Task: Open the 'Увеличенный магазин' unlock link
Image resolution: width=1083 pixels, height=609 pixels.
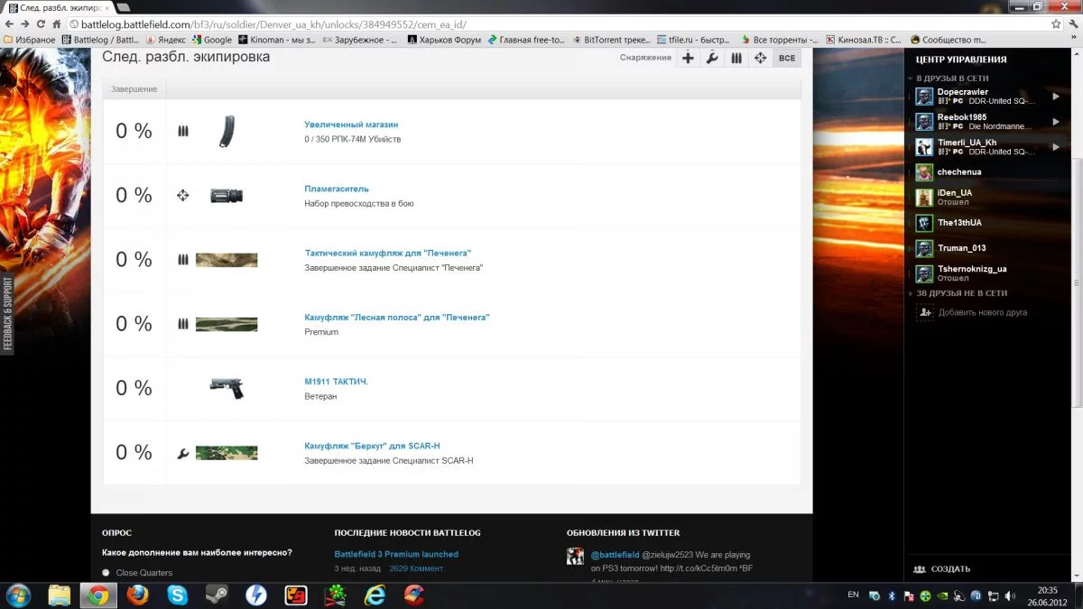Action: point(351,125)
